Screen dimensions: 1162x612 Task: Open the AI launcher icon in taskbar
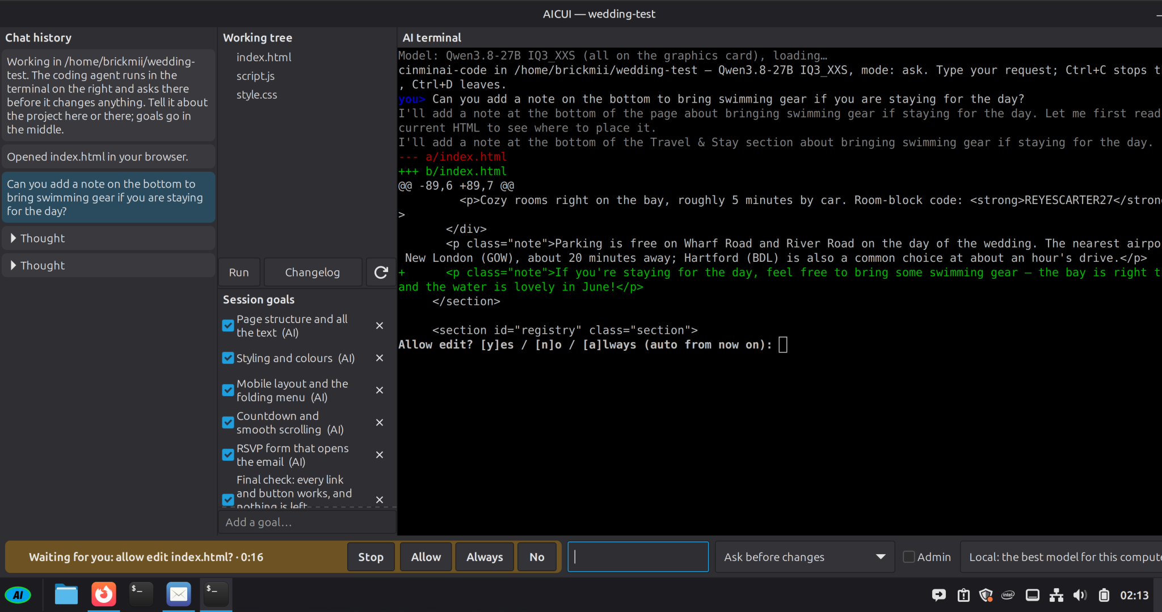click(x=18, y=595)
